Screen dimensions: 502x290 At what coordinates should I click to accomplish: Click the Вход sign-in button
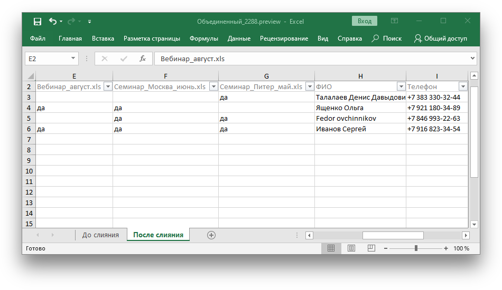coord(365,21)
